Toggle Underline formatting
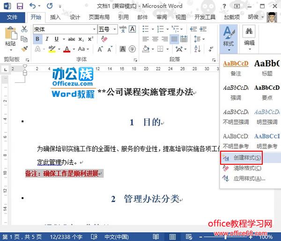 (x=57, y=39)
